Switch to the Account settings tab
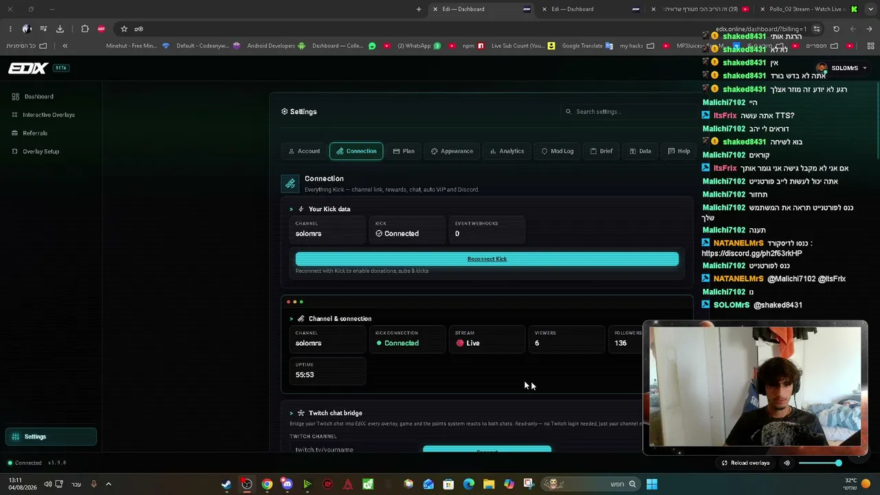 tap(304, 151)
